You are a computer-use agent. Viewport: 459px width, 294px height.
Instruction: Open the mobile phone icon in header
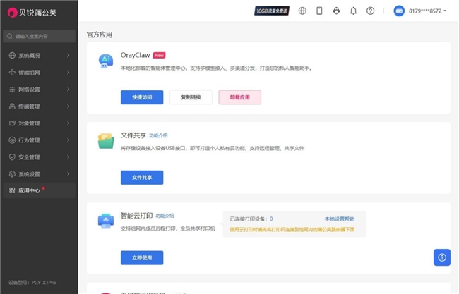click(x=319, y=11)
